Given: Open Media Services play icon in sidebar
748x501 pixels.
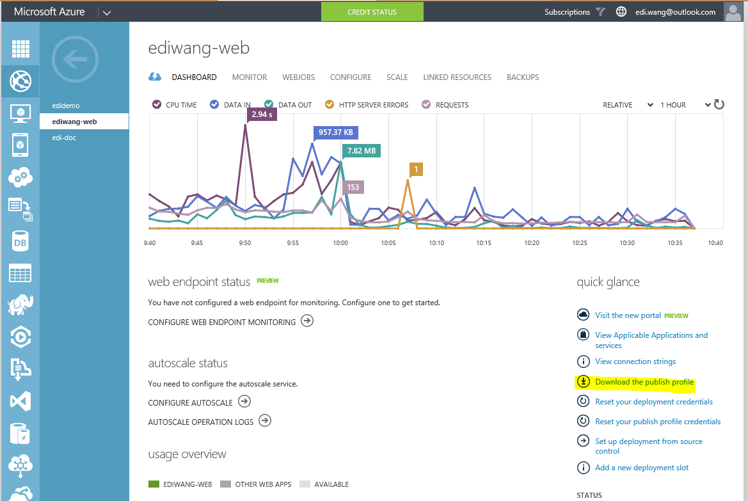Looking at the screenshot, I should click(20, 337).
